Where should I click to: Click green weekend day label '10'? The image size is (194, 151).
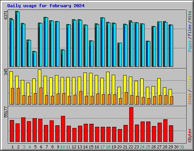tap(63, 147)
